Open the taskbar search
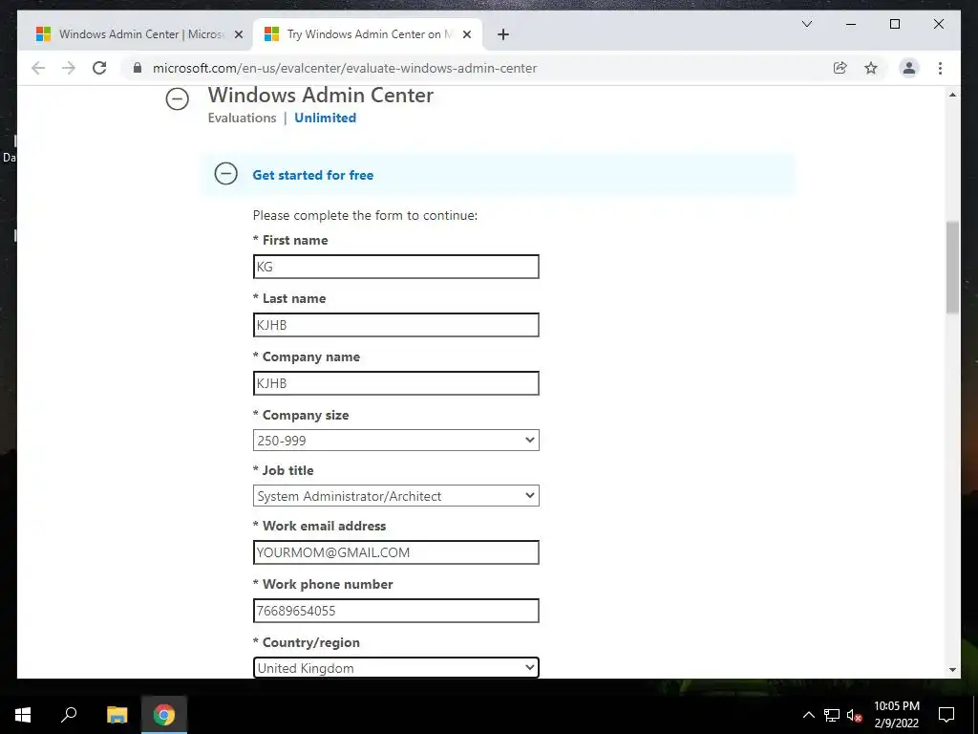This screenshot has height=734, width=978. pyautogui.click(x=69, y=715)
